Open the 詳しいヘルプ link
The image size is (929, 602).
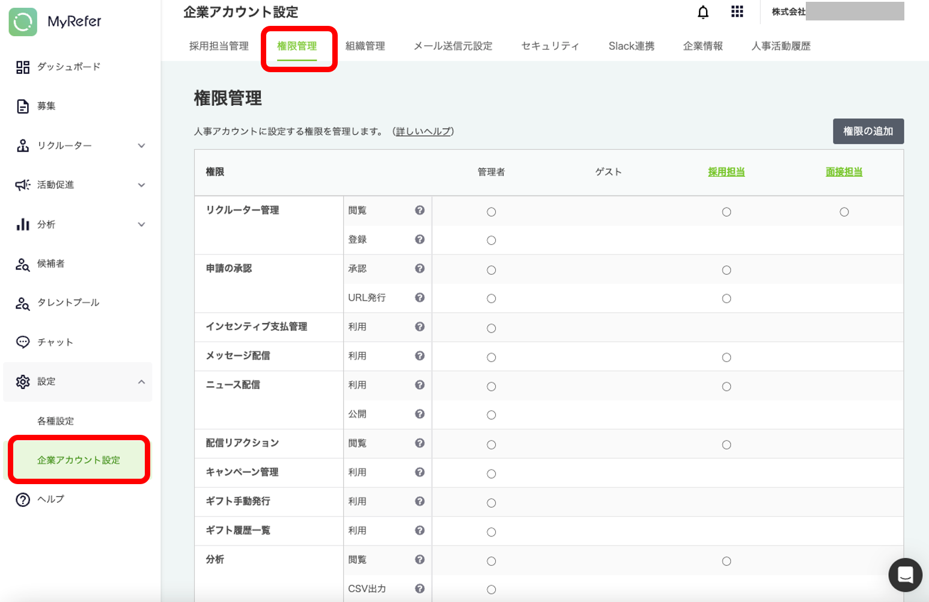[423, 132]
